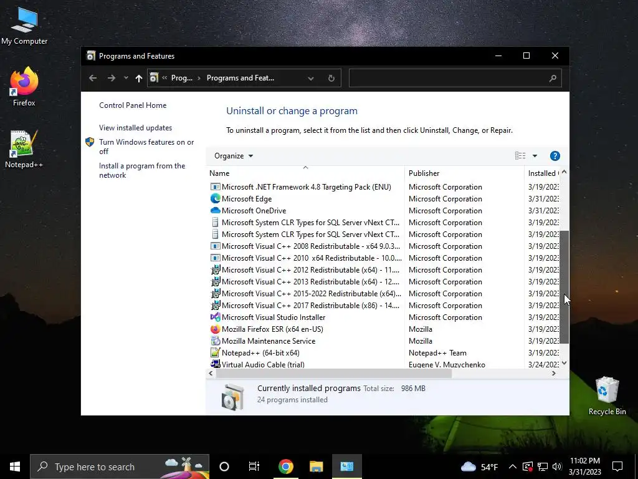Select the Microsoft OneDrive cloud icon
The height and width of the screenshot is (479, 638).
[215, 211]
